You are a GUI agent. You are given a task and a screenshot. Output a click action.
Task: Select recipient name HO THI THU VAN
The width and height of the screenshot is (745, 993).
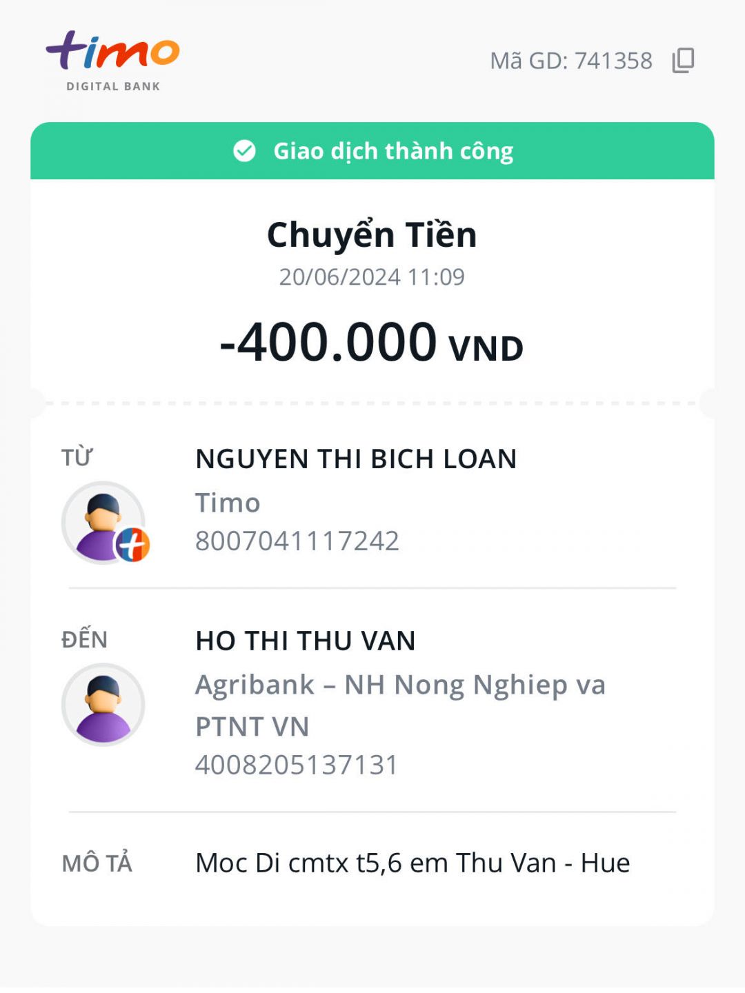click(306, 641)
